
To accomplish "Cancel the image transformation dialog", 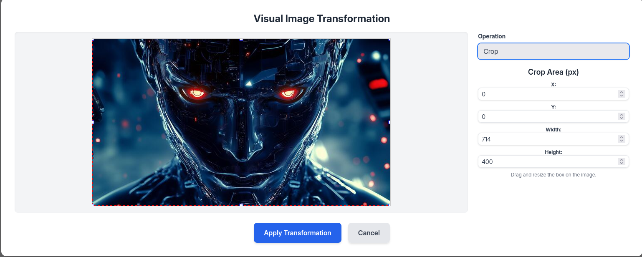I will click(x=369, y=233).
